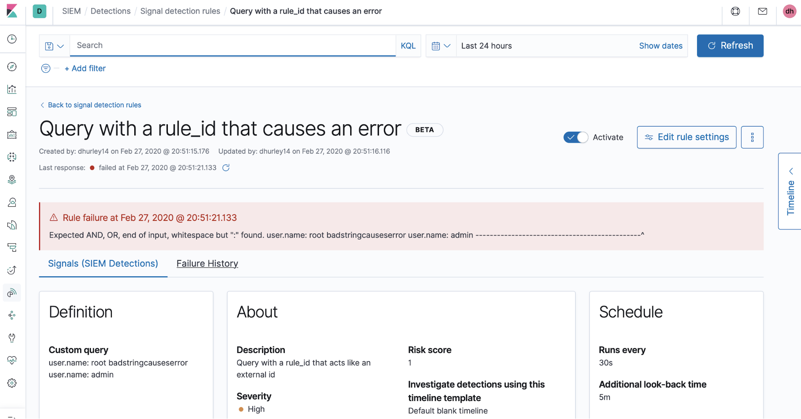Click the "Rule failure at Feb 27, 2020 @ 20:51:21.133" title
801x419 pixels.
click(x=149, y=218)
